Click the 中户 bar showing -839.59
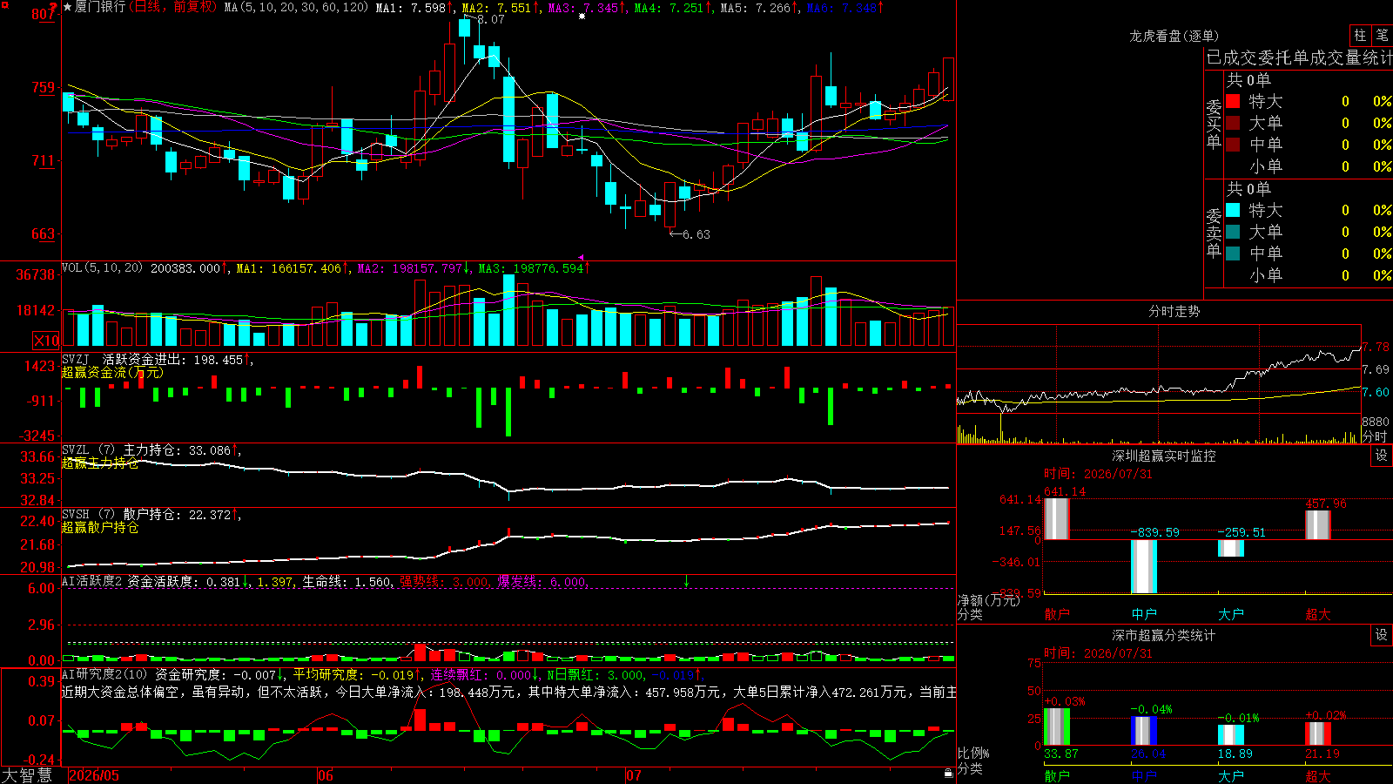 point(1143,567)
